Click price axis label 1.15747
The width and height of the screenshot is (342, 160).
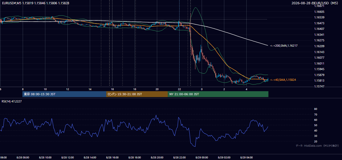pos(319,86)
